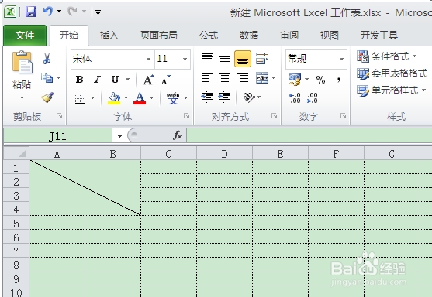This screenshot has height=297, width=432.
Task: Expand font color palette arrow
Action: [x=151, y=97]
